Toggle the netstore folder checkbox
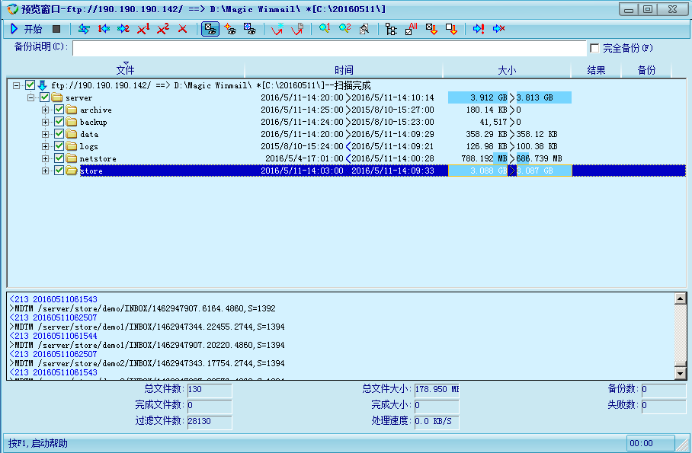This screenshot has height=453, width=692. [59, 158]
